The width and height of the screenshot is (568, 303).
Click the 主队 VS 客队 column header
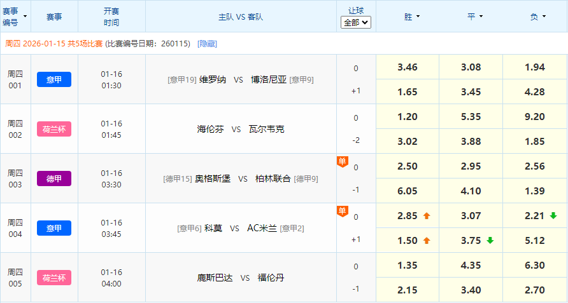241,17
